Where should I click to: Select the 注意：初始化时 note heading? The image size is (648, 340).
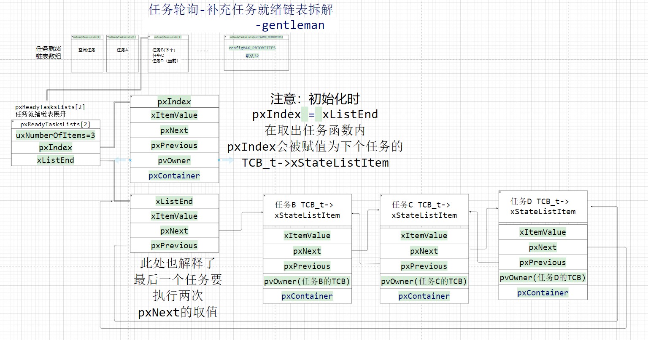315,99
